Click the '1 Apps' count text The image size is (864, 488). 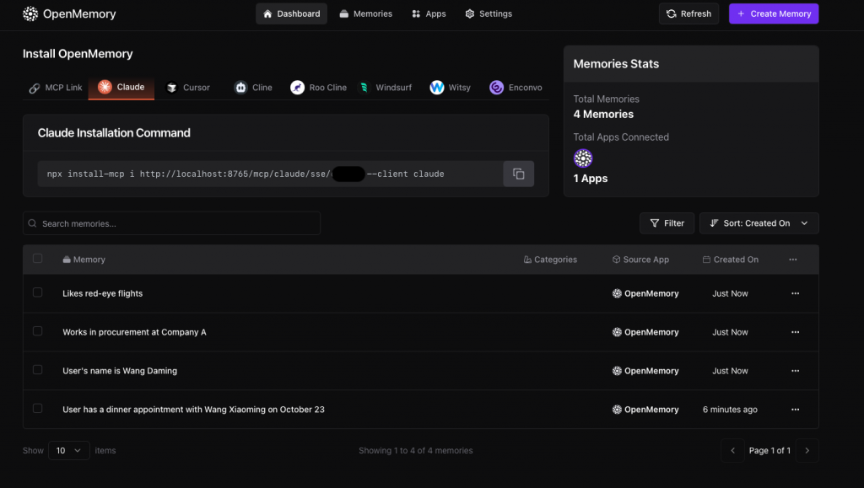click(590, 179)
